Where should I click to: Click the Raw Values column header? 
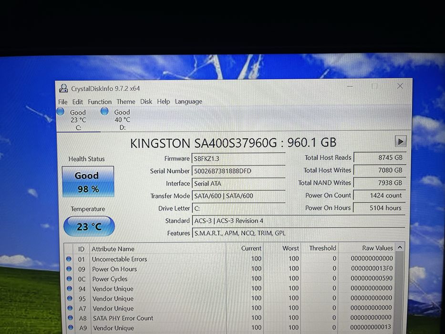coord(366,248)
